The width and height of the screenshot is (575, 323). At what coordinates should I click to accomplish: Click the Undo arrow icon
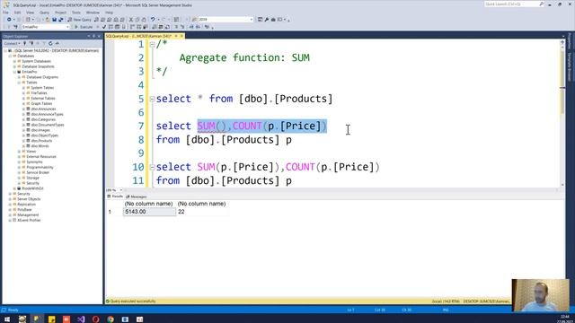153,20
